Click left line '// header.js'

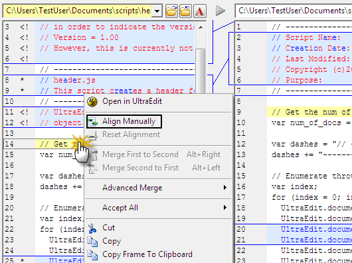click(x=68, y=81)
